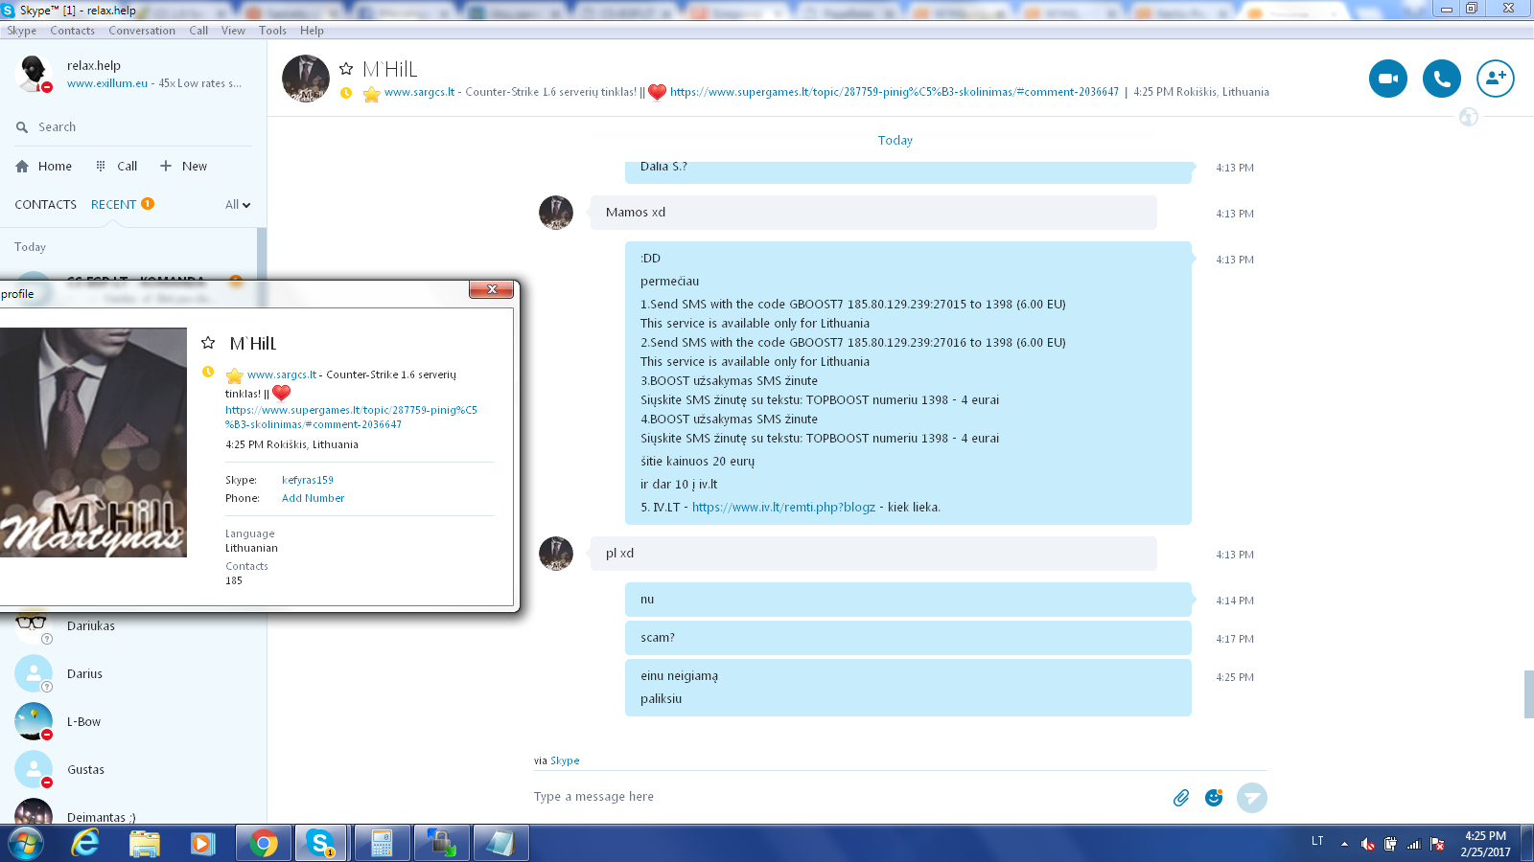
Task: Open the Contacts menu
Action: click(72, 31)
